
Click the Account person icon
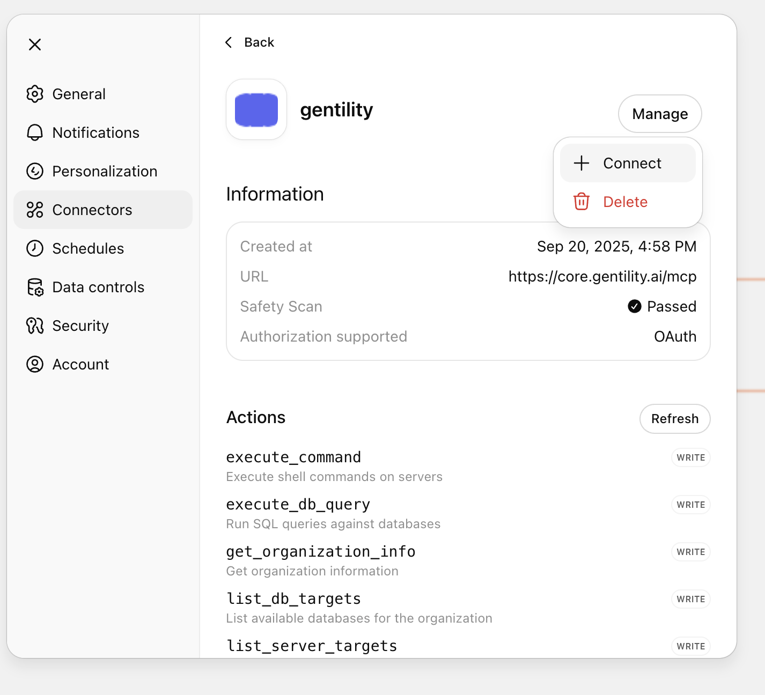[x=35, y=364]
